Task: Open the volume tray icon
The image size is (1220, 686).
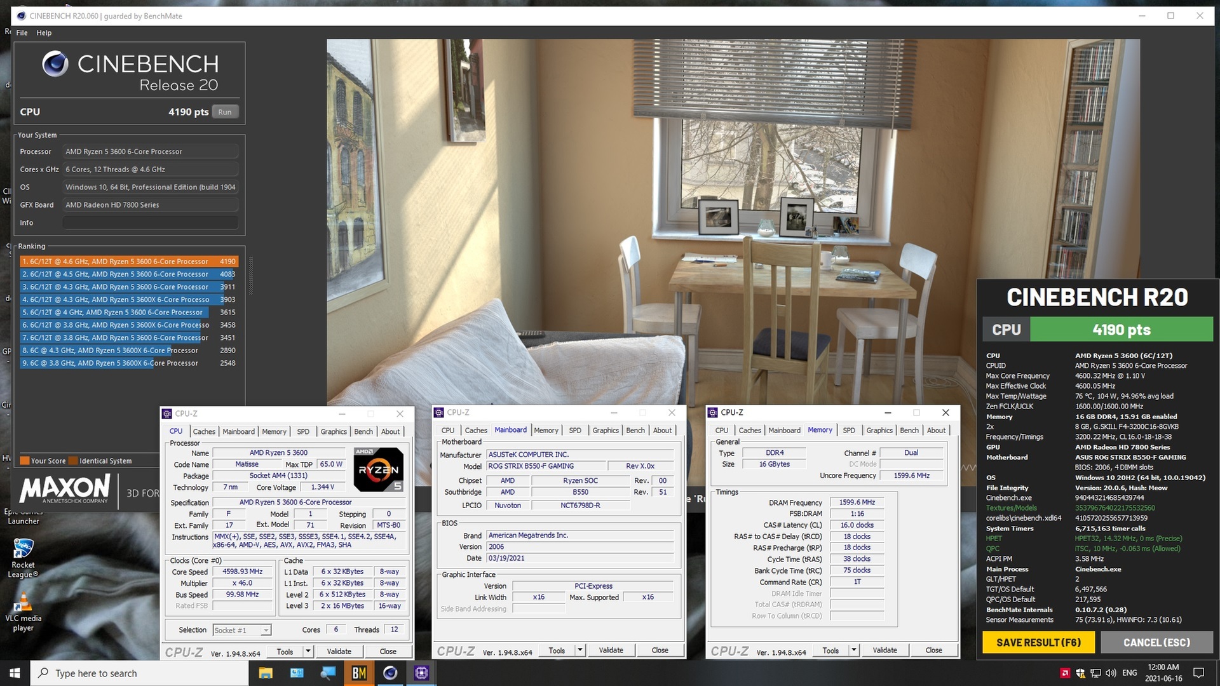Action: coord(1111,673)
